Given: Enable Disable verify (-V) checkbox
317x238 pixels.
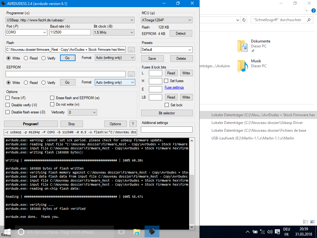Looking at the screenshot, I should pos(8,105).
